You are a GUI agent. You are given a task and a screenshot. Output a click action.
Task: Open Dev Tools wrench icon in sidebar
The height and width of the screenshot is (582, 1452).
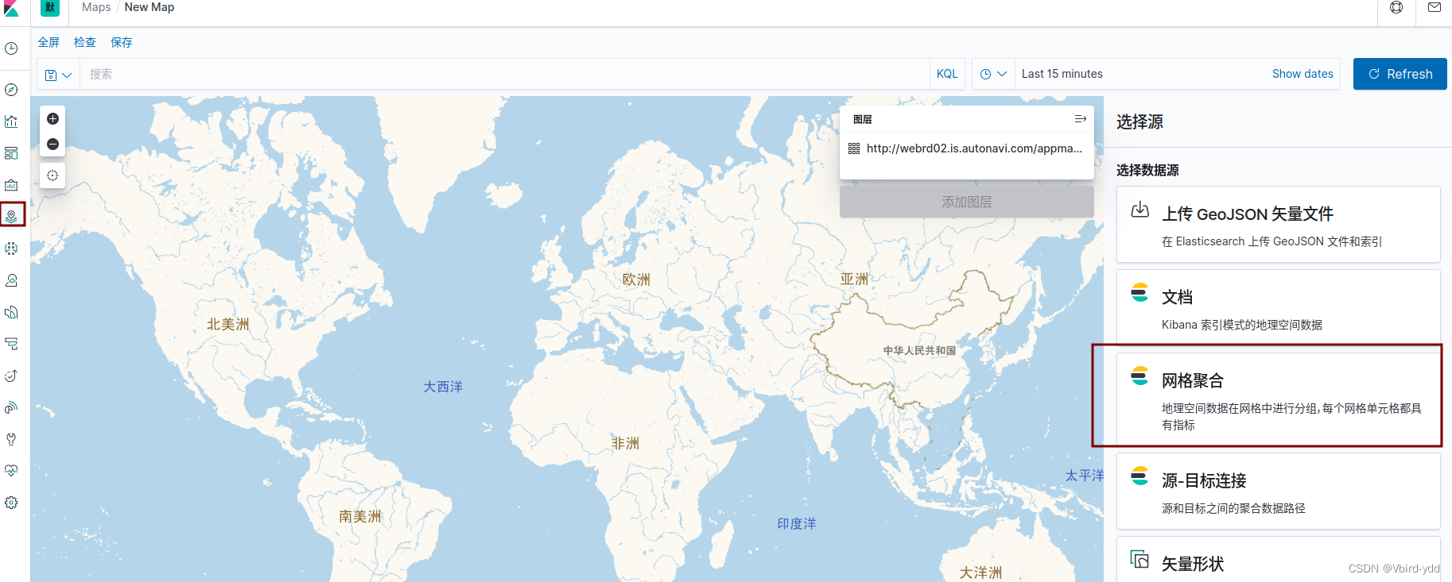(x=11, y=439)
